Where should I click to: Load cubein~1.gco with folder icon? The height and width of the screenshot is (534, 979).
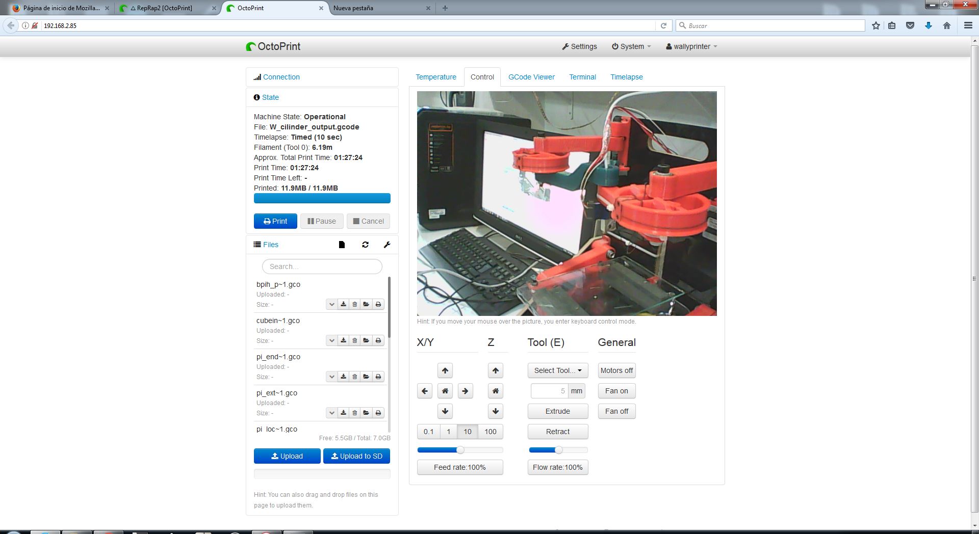coord(366,340)
